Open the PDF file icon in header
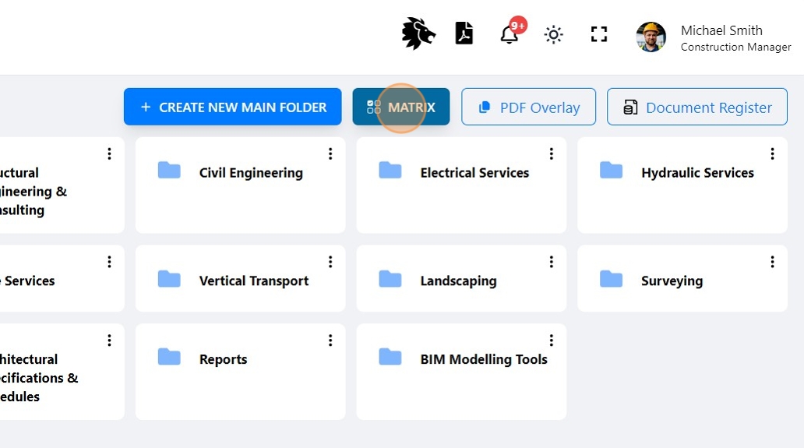This screenshot has width=804, height=448. [x=464, y=34]
